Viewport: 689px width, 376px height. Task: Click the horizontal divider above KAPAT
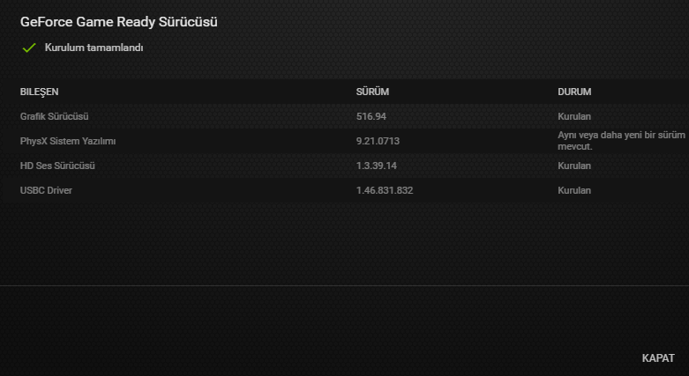coord(344,285)
